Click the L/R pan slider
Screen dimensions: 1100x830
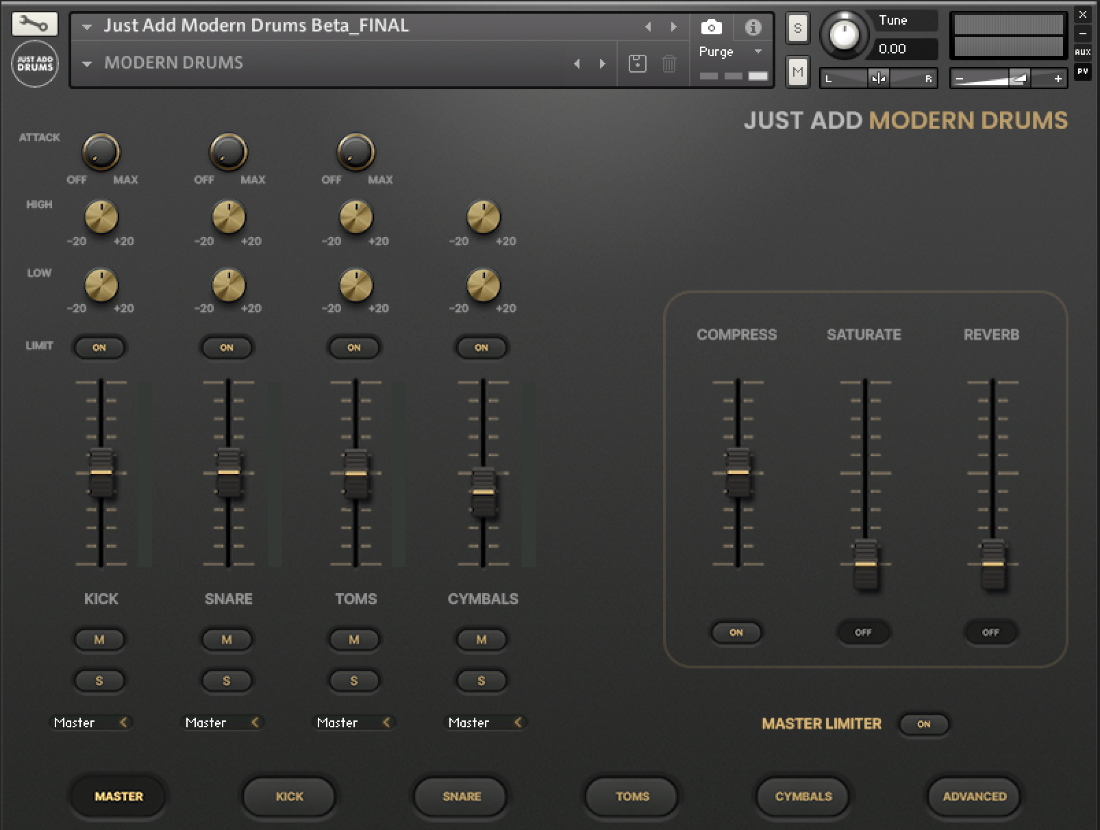tap(879, 79)
